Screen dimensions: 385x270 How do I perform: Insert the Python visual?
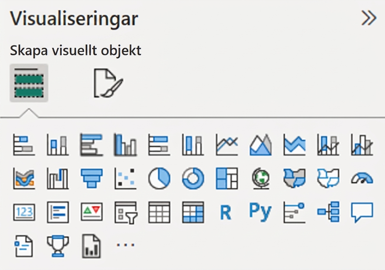261,212
